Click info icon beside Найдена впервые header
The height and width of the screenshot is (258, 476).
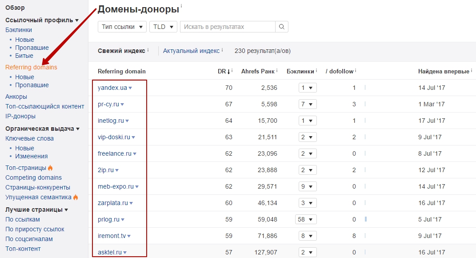[472, 70]
